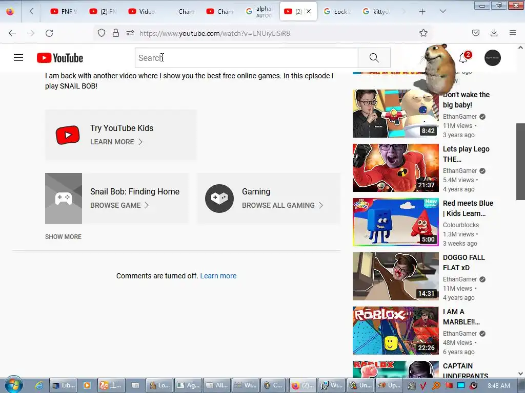Click the YouTube search magnifier button
The height and width of the screenshot is (393, 525).
point(374,58)
